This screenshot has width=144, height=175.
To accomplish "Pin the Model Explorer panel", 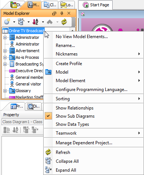I will click(x=62, y=13).
